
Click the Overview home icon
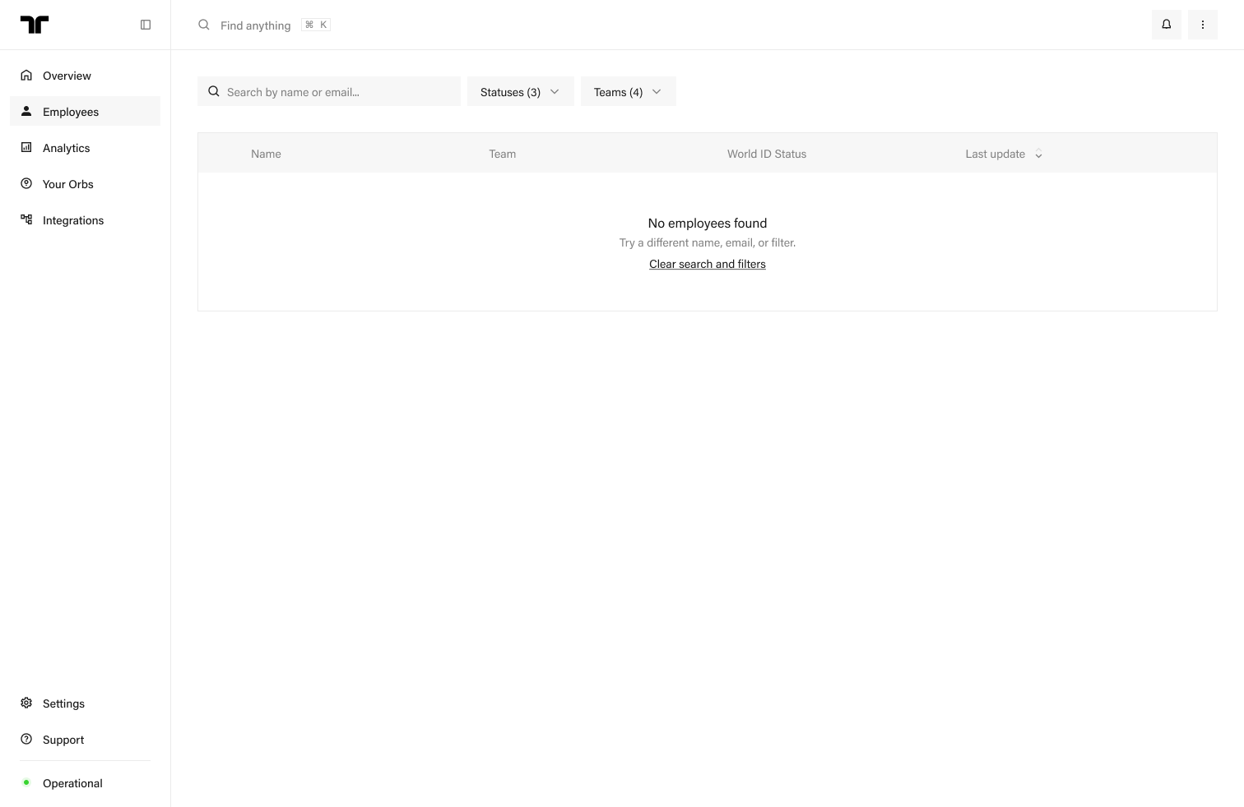coord(26,75)
